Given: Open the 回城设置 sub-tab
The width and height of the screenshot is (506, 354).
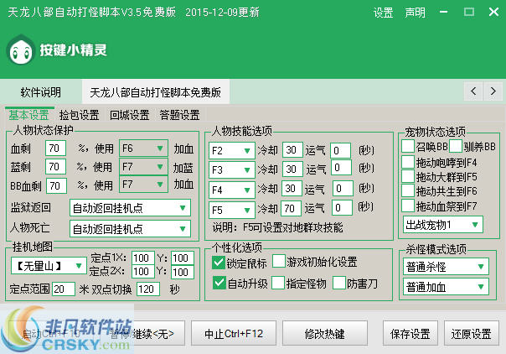Looking at the screenshot, I should [x=129, y=115].
